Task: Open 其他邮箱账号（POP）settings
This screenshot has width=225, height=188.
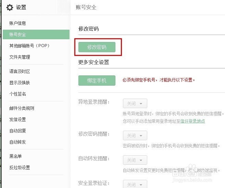Action: click(x=29, y=46)
